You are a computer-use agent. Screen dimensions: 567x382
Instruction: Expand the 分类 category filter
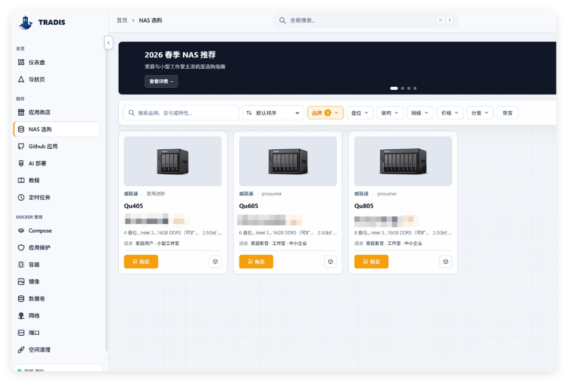click(x=480, y=113)
